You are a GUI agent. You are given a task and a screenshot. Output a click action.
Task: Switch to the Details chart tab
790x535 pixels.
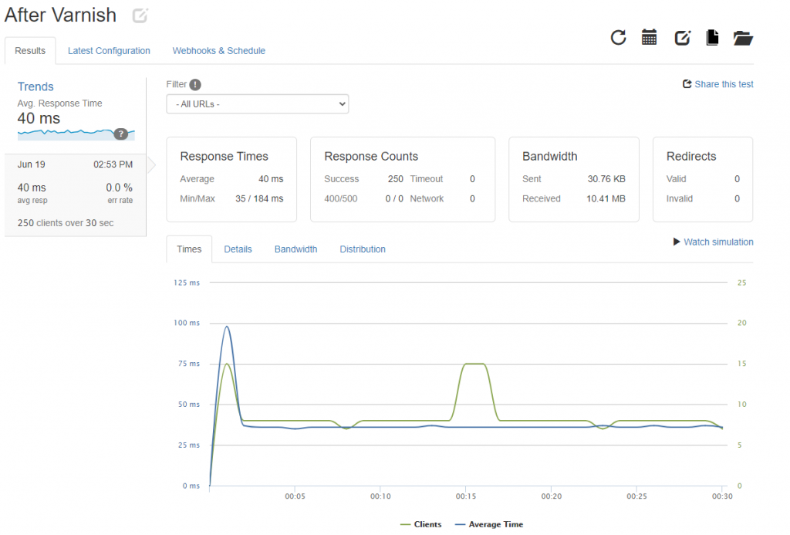click(238, 249)
